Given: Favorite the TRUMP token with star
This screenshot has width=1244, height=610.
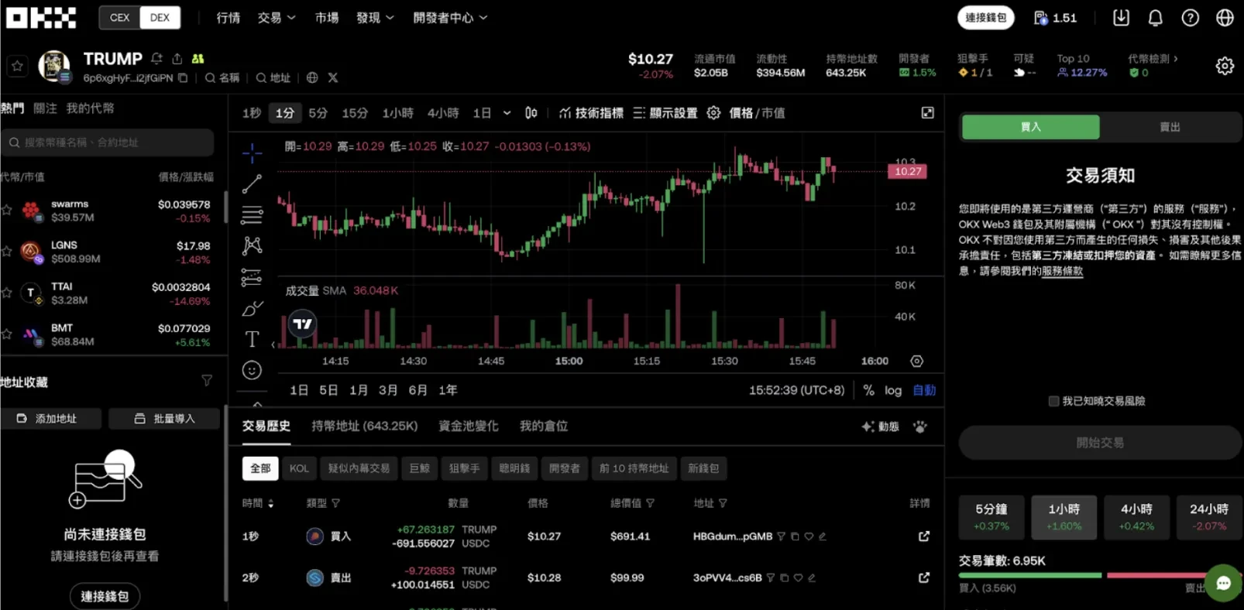Looking at the screenshot, I should pyautogui.click(x=18, y=67).
